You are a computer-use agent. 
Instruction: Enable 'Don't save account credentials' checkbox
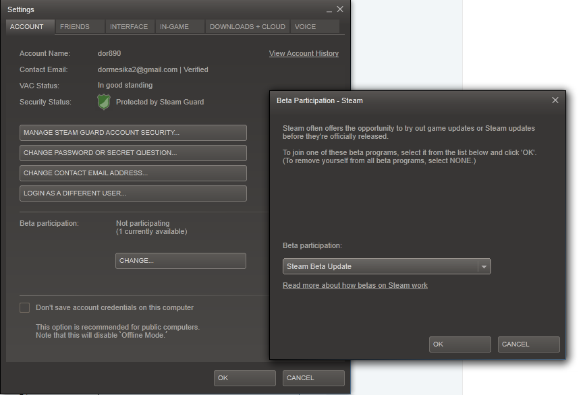pos(25,307)
